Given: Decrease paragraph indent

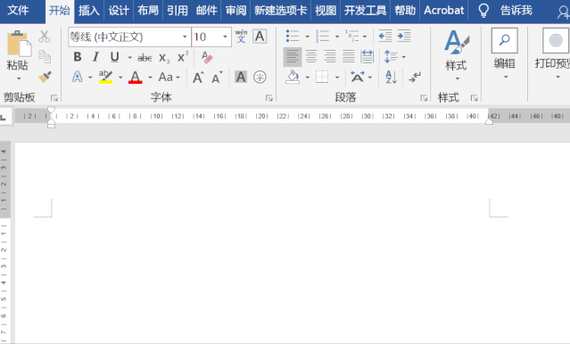Looking at the screenshot, I should 385,37.
